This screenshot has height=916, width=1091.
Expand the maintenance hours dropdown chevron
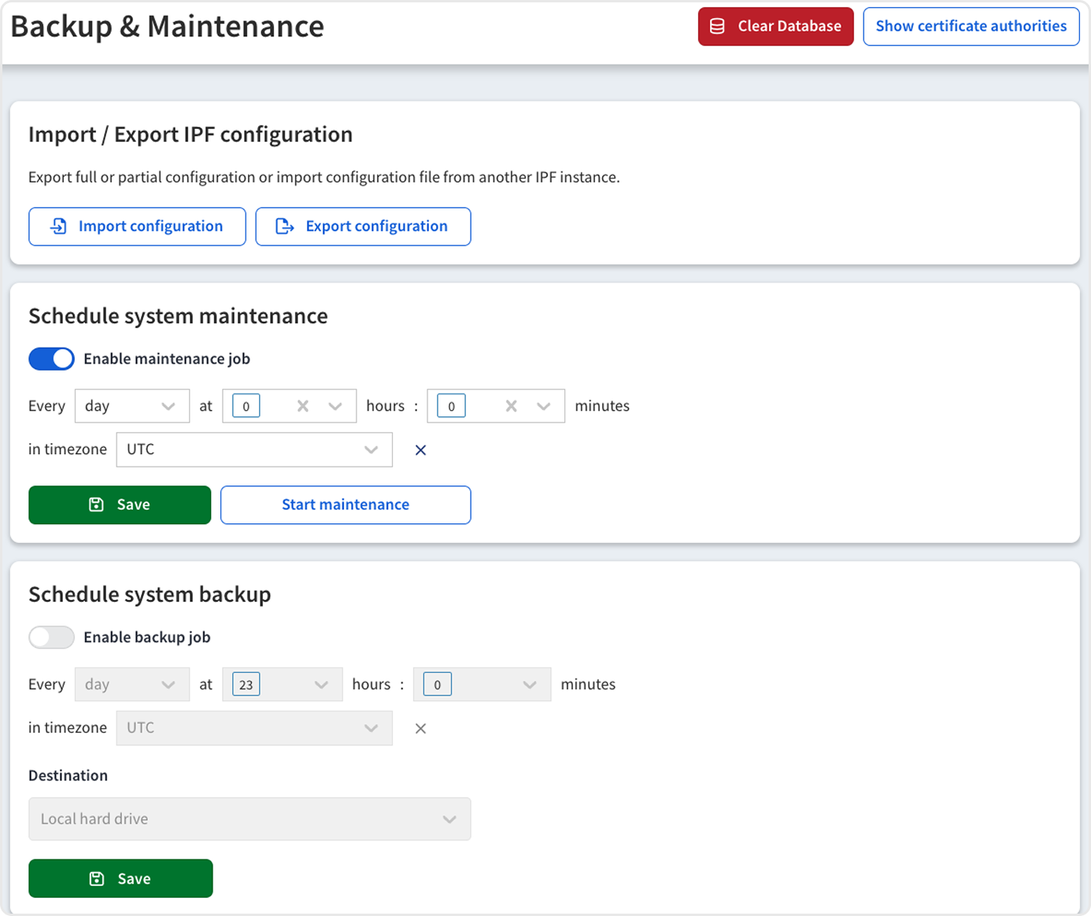(335, 406)
